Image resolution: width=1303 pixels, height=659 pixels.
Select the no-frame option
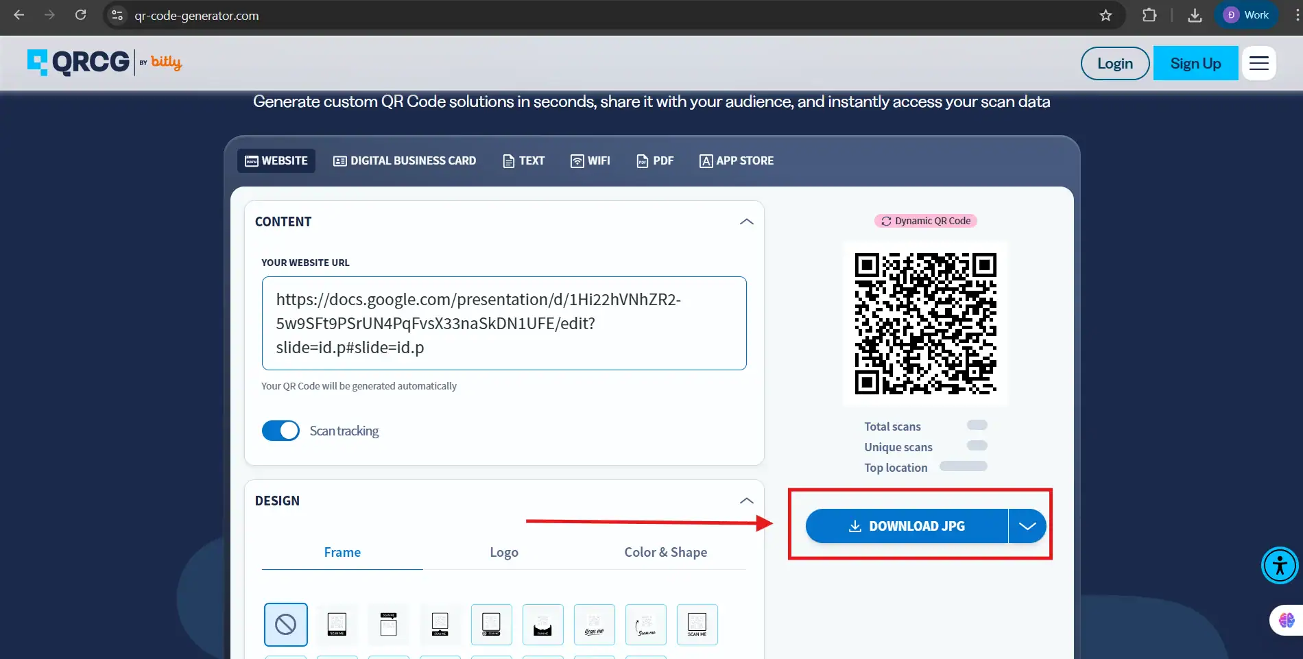coord(286,624)
